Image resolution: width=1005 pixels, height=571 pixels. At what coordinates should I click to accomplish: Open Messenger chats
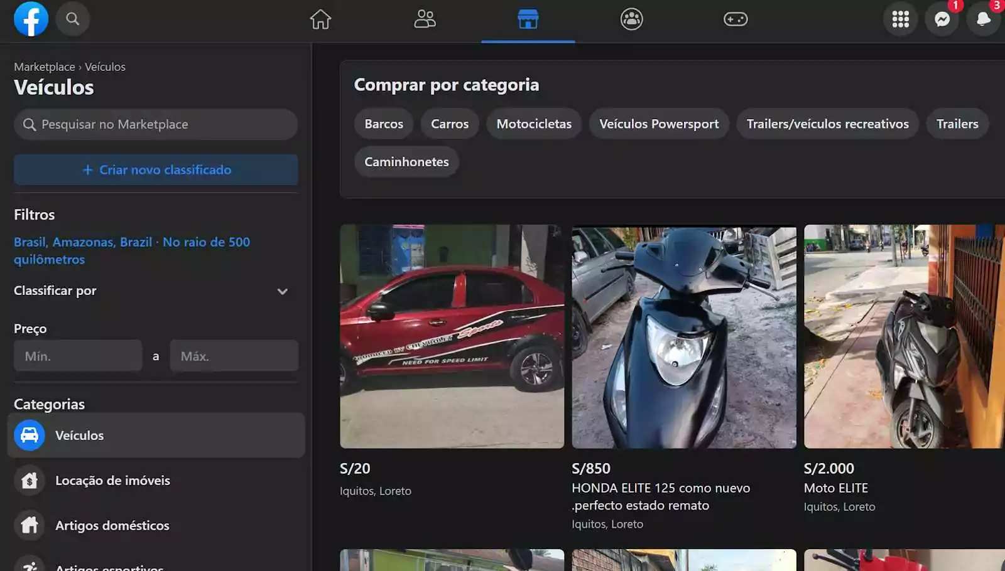942,19
